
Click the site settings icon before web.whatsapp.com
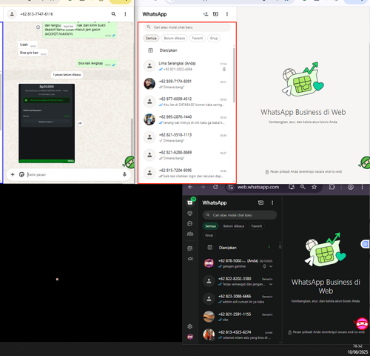pyautogui.click(x=230, y=187)
